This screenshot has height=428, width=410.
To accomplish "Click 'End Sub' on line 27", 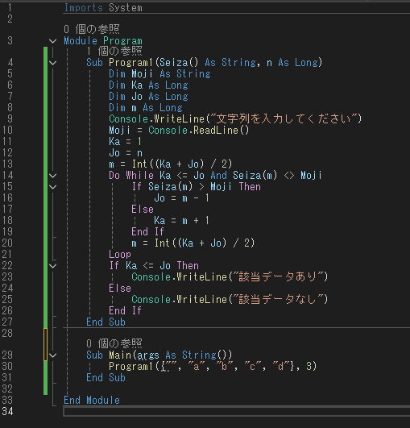I will pos(106,322).
